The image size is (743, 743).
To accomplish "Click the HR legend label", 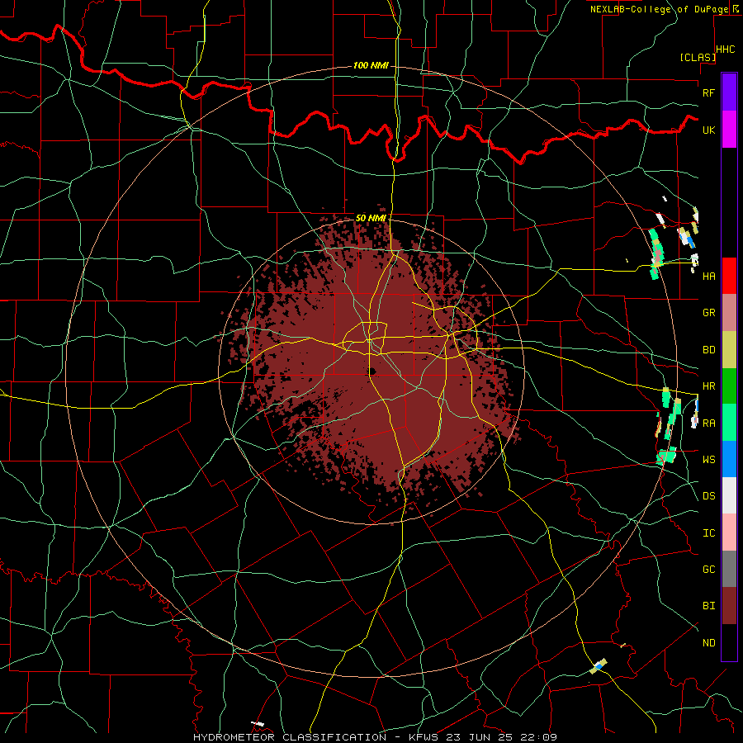I will coord(708,386).
